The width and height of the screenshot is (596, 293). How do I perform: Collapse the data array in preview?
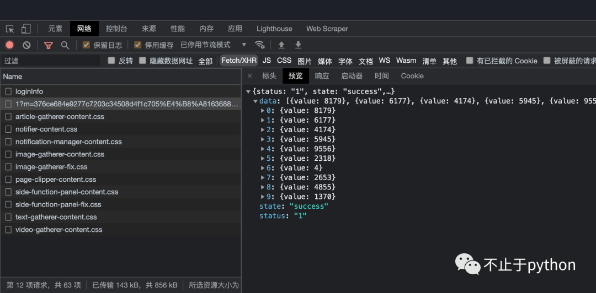(255, 101)
